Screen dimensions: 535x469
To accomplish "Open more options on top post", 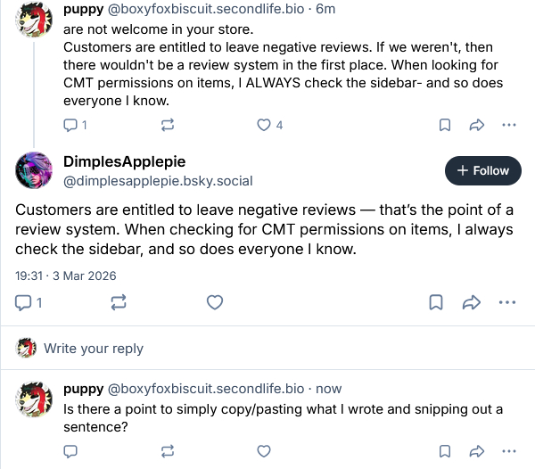I will (508, 125).
